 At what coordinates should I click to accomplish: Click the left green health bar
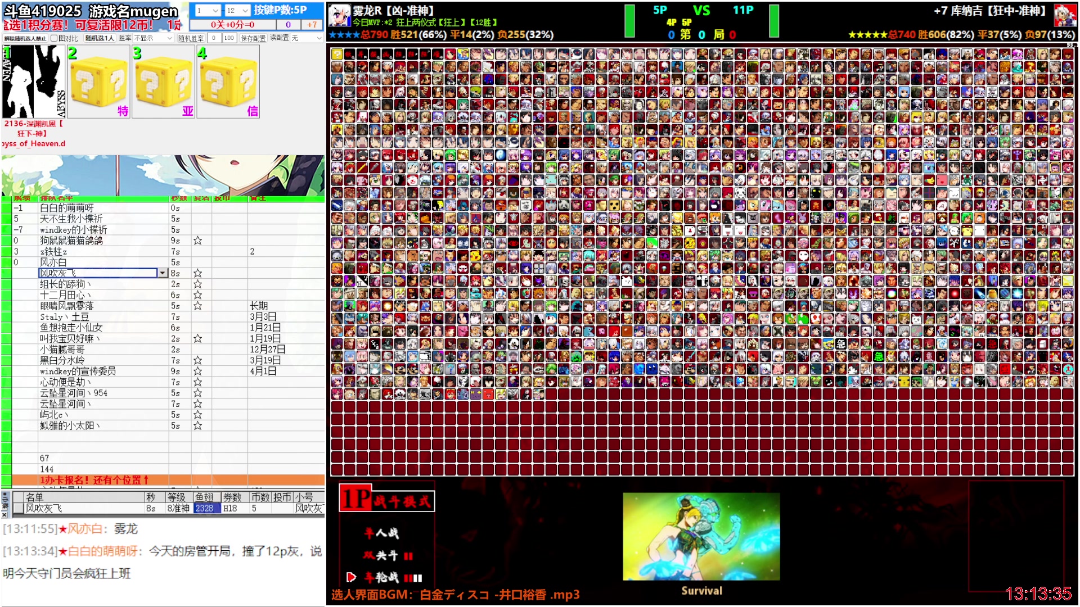(629, 21)
